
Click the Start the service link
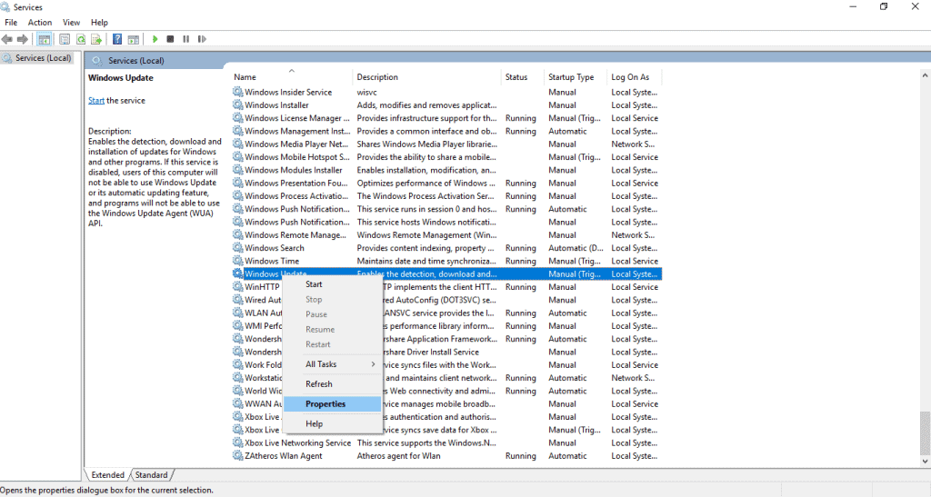click(x=96, y=101)
